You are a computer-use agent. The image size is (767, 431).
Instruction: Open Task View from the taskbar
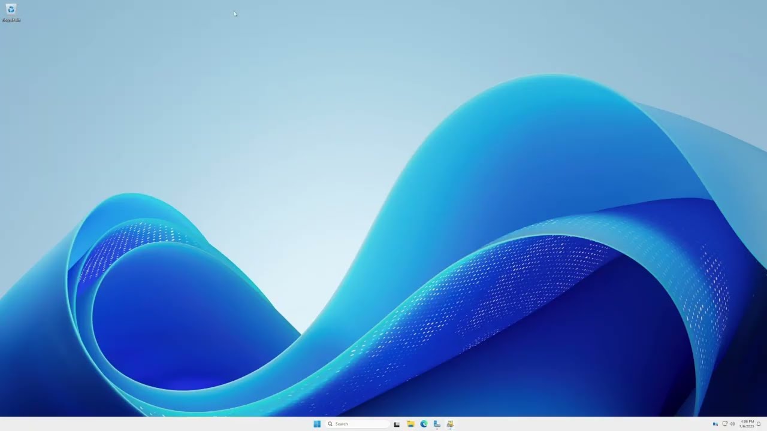[x=397, y=424]
